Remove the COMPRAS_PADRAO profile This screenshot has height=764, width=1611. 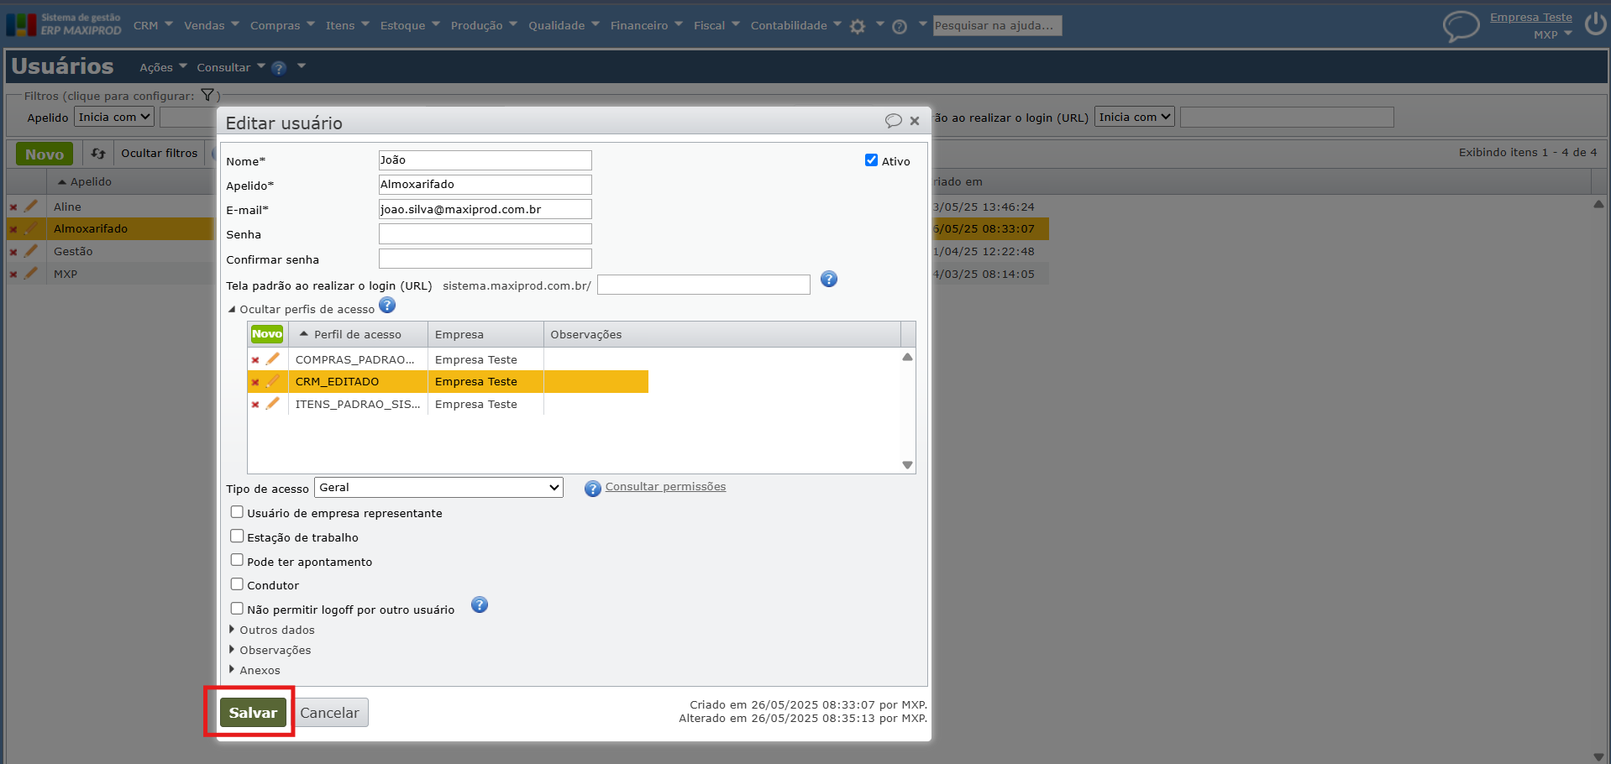tap(255, 360)
